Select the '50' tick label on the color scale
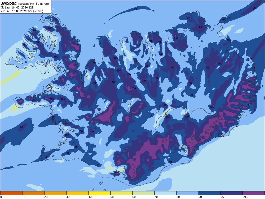265x199 pixels. (112, 197)
